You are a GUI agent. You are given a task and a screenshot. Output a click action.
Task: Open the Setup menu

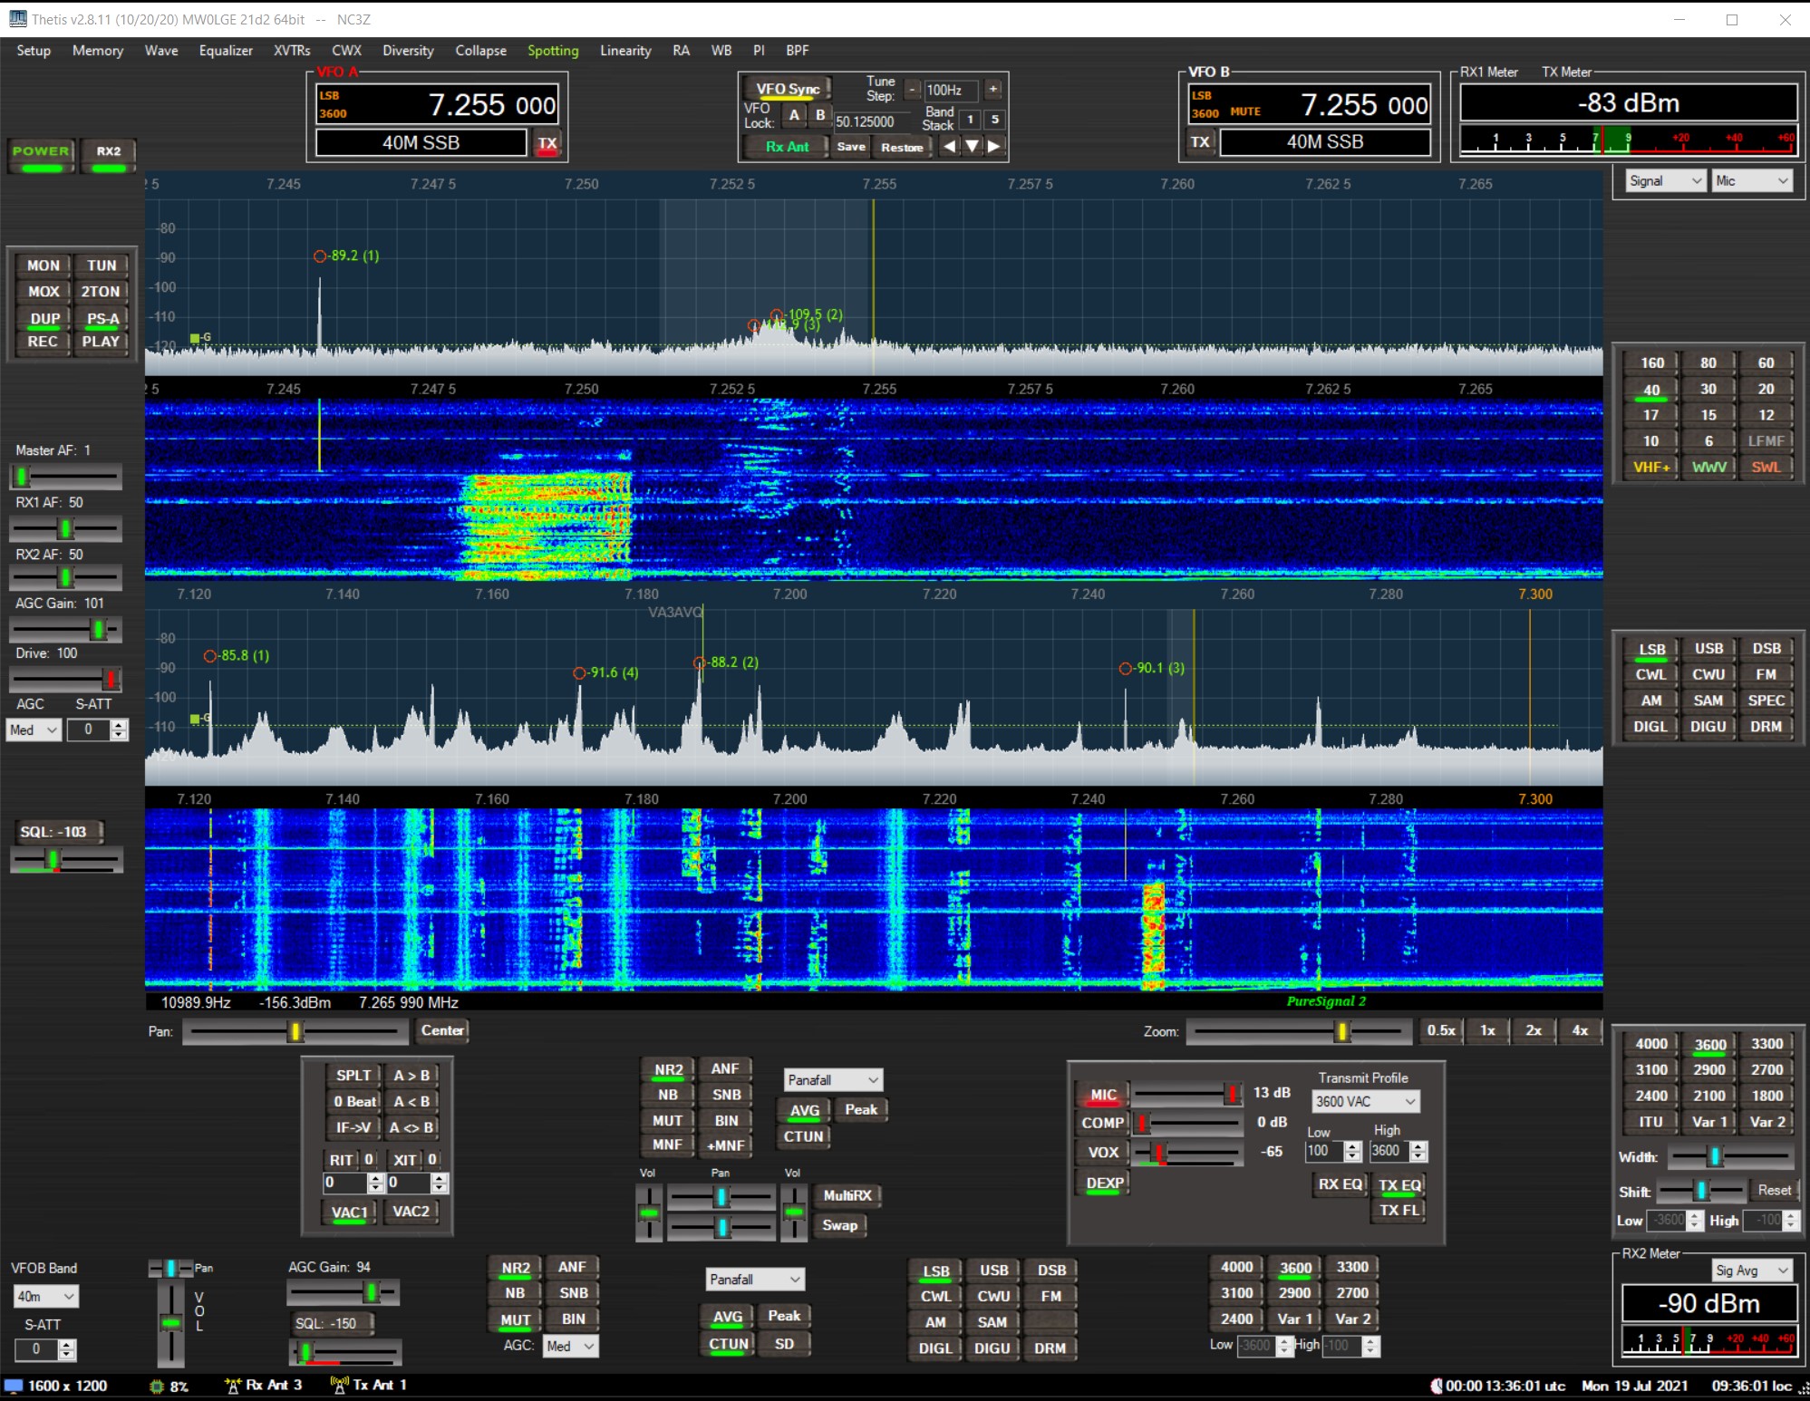[34, 51]
